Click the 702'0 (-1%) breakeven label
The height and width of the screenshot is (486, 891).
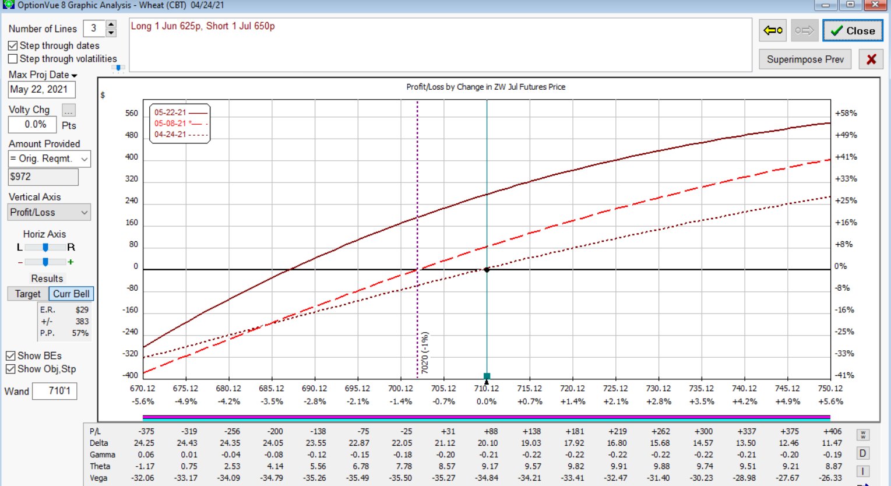[425, 353]
